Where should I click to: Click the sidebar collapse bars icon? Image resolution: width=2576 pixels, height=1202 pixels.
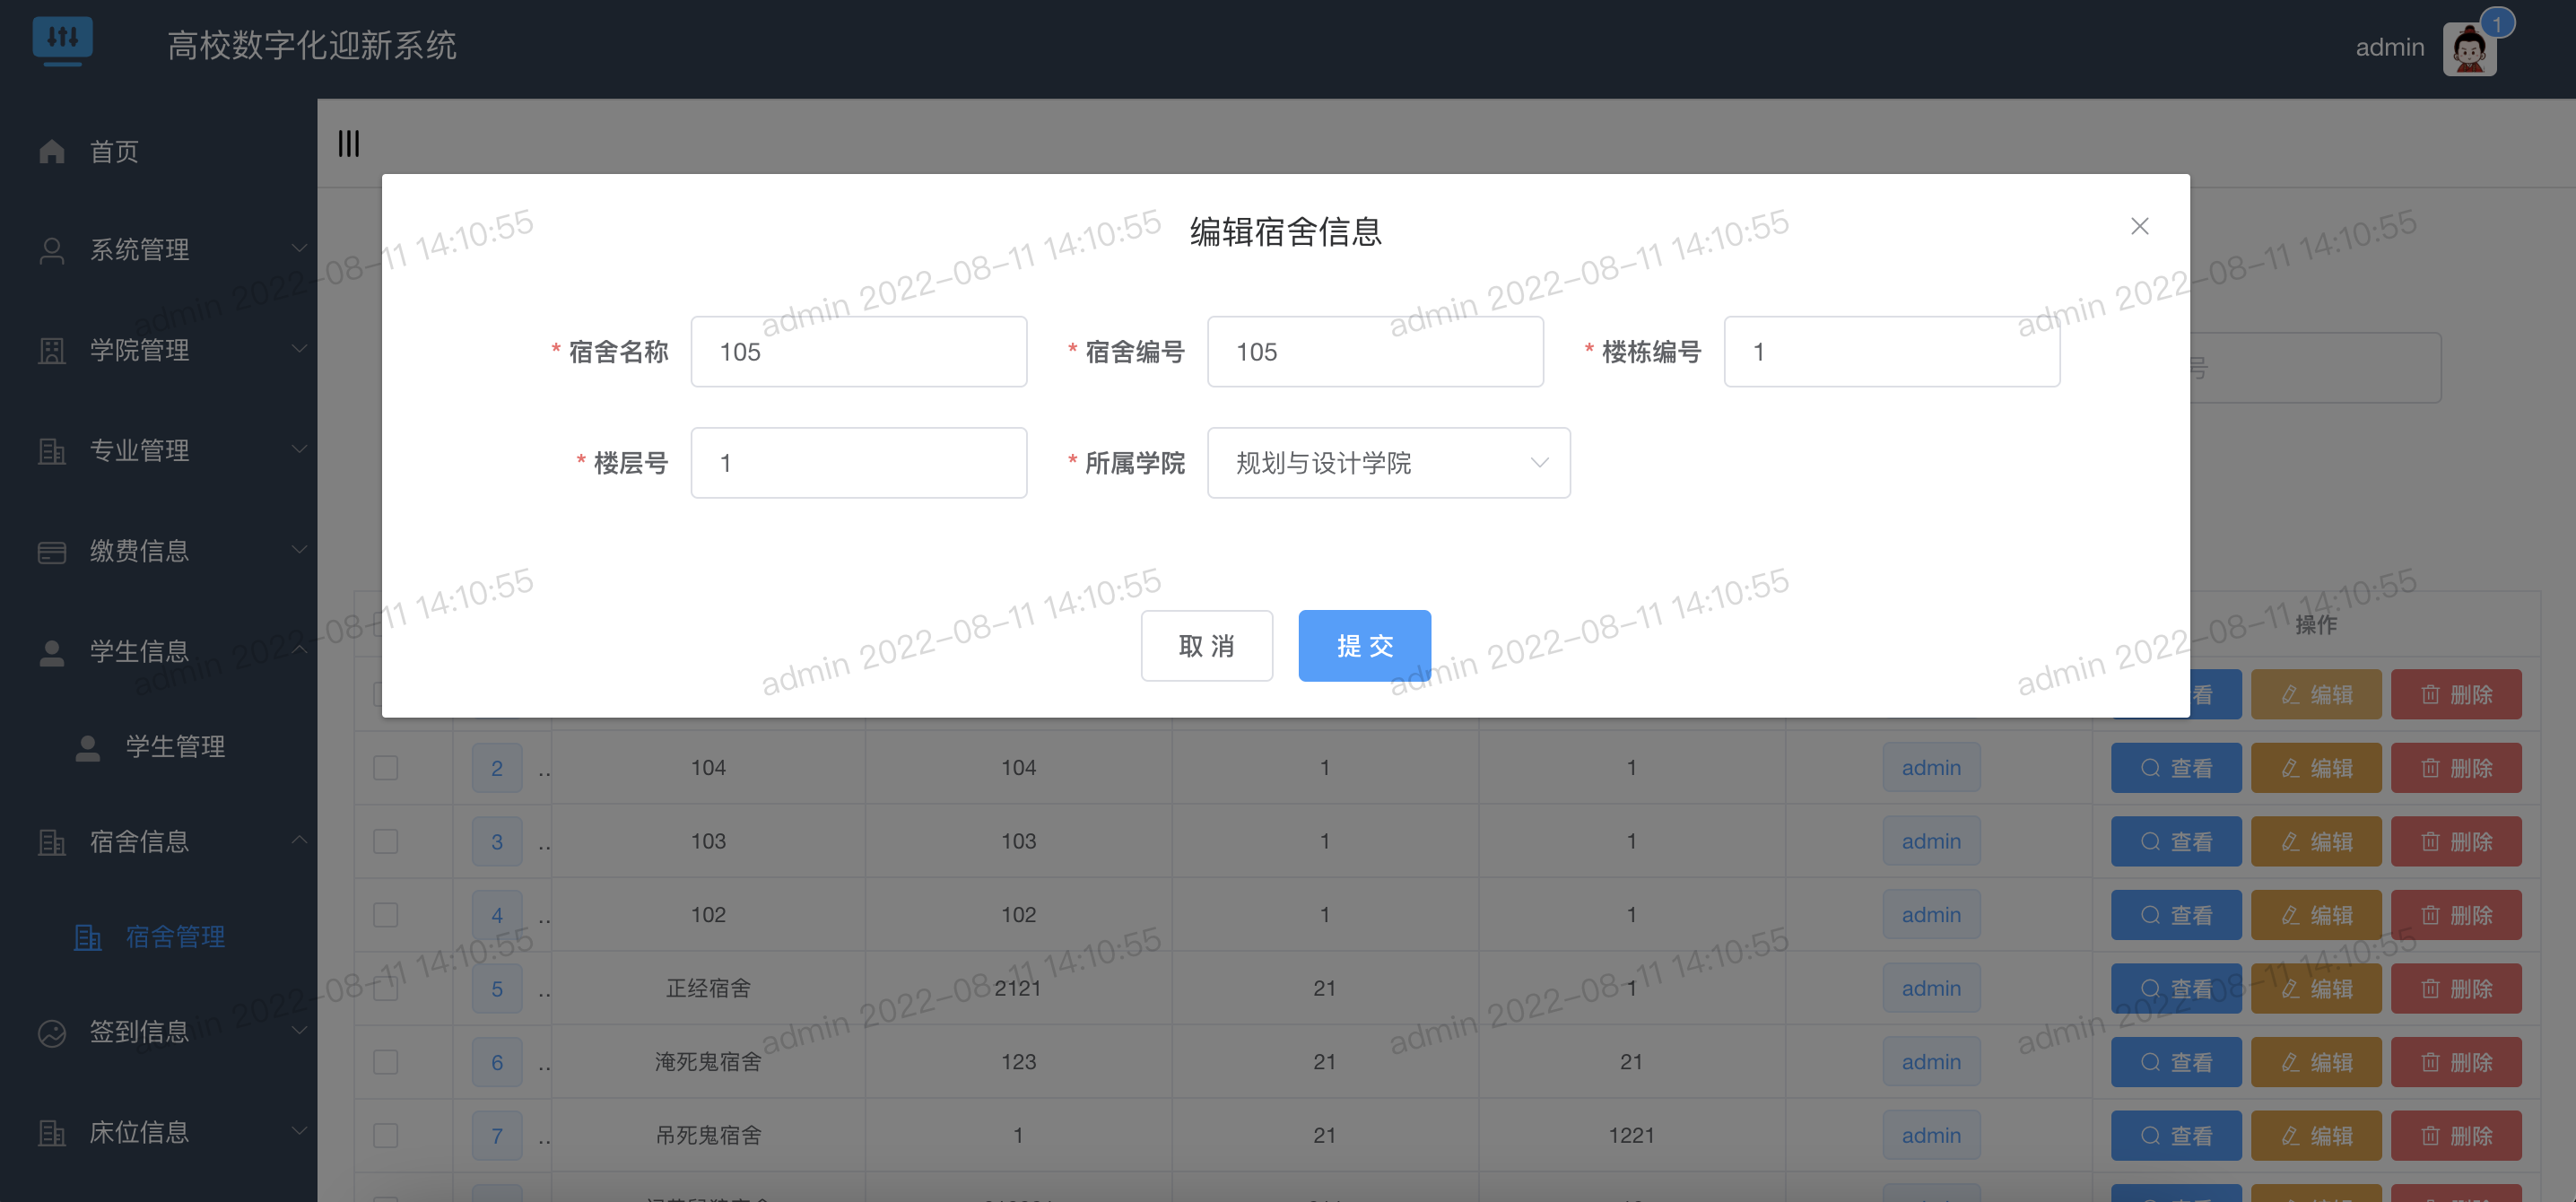pos(348,144)
